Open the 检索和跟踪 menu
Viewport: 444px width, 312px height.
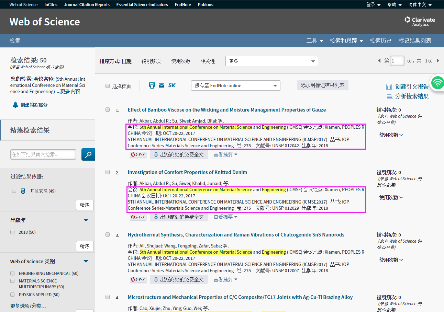point(346,41)
